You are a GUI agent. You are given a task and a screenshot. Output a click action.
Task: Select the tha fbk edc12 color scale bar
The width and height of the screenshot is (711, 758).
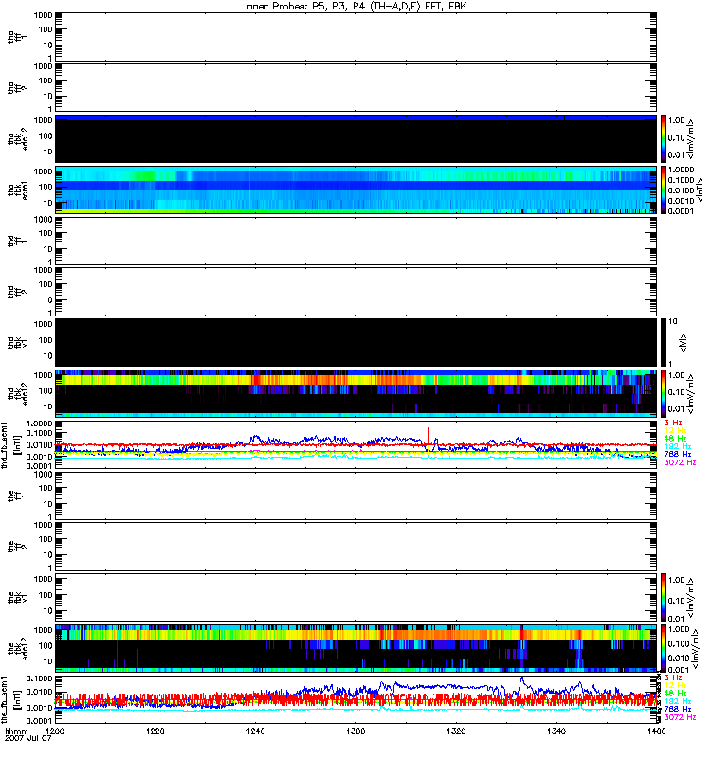pyautogui.click(x=665, y=138)
